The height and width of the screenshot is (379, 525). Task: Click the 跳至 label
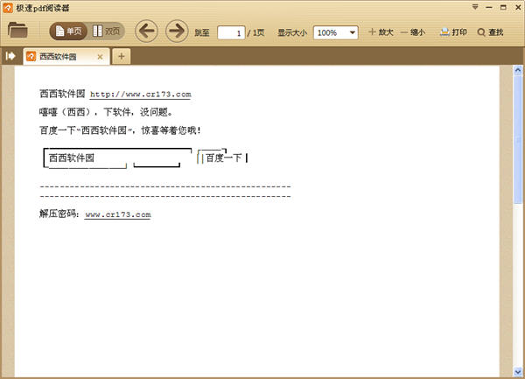[202, 32]
